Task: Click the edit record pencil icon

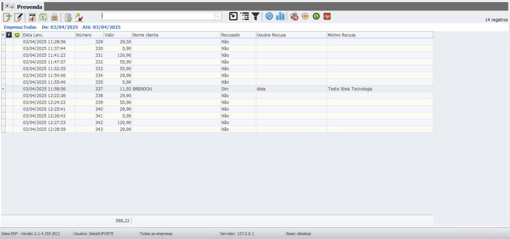Action: pyautogui.click(x=18, y=16)
